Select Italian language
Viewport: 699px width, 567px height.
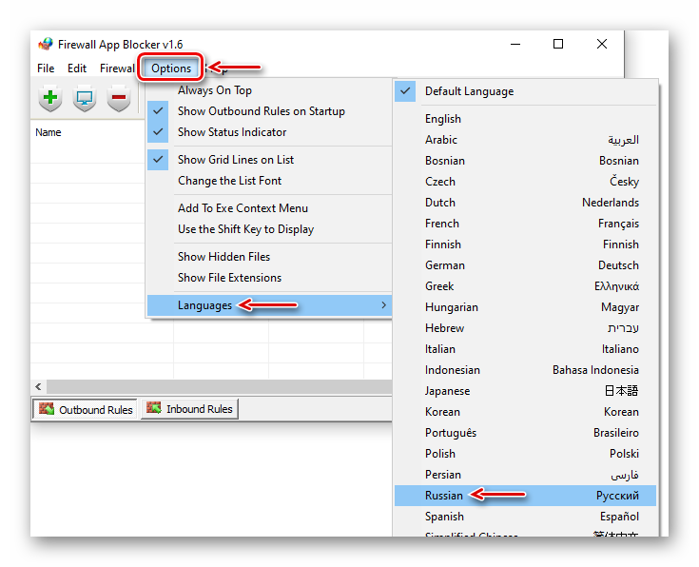pyautogui.click(x=525, y=349)
